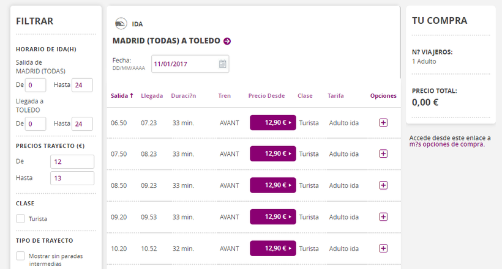
Task: Expand options for the 07.50 train
Action: click(x=383, y=154)
